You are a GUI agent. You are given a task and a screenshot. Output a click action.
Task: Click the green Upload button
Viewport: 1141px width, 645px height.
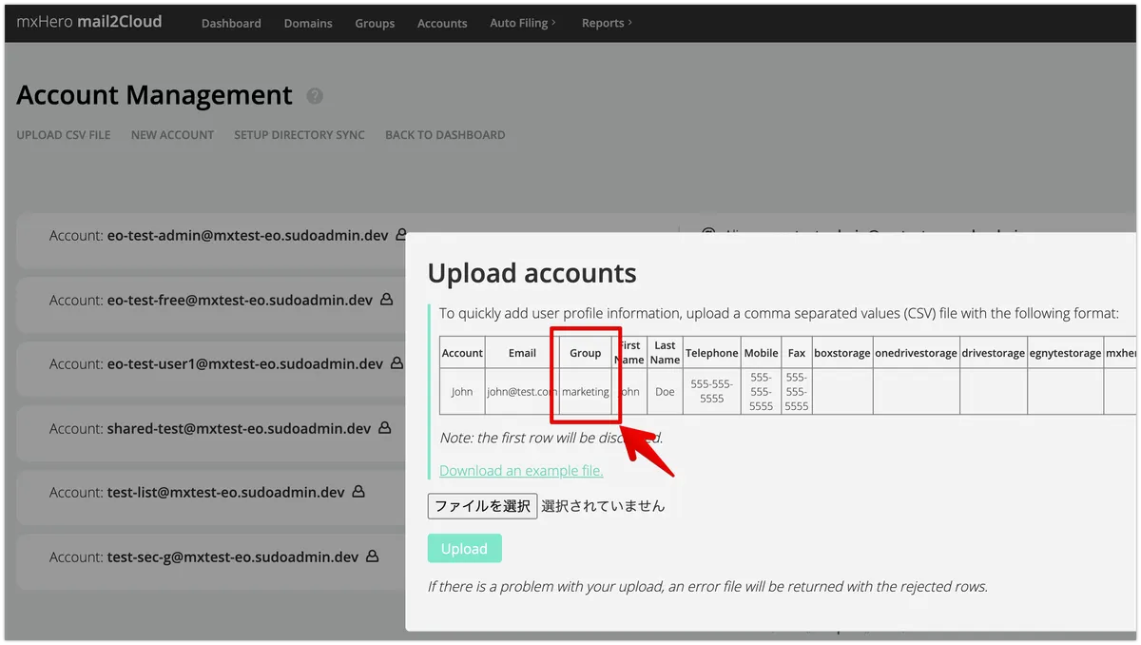[464, 549]
